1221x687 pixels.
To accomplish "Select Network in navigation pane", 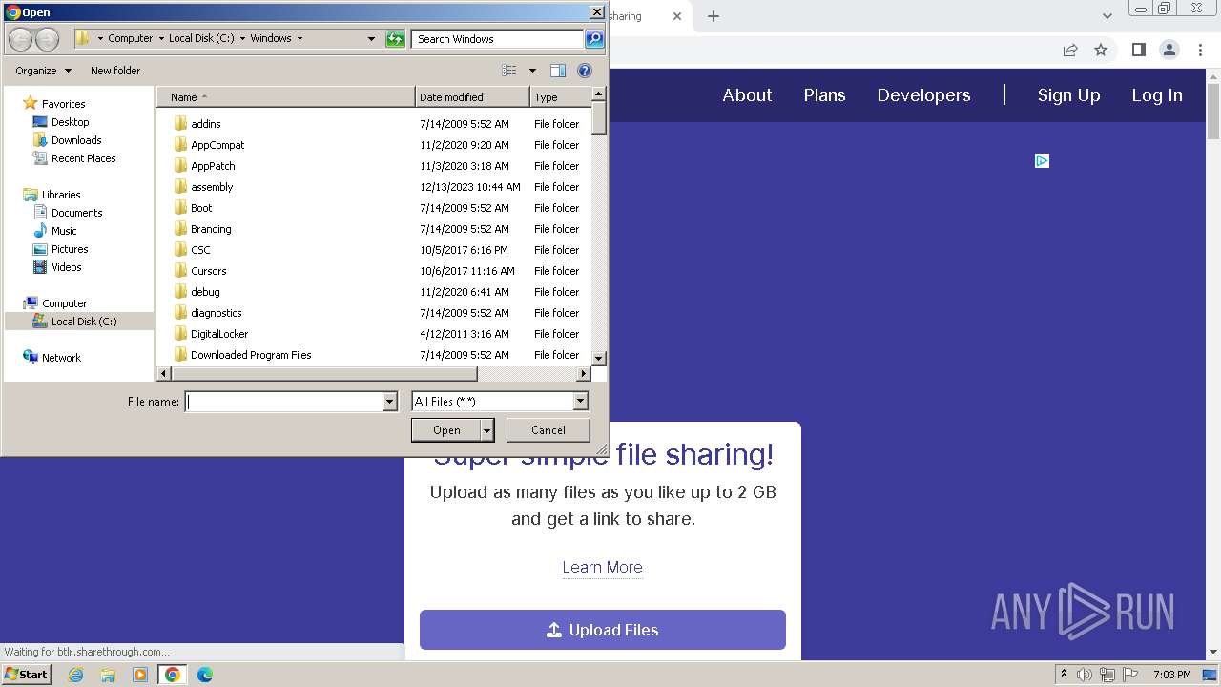I will point(61,358).
